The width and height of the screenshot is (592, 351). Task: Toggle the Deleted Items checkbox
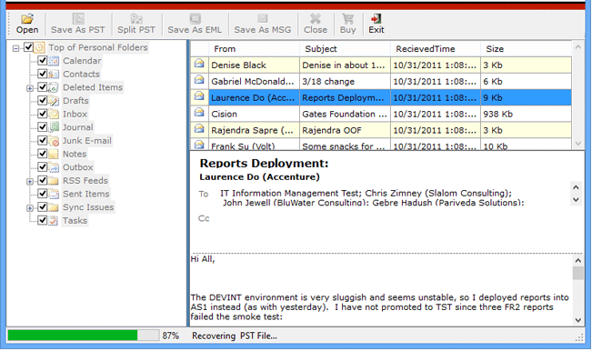coord(42,86)
